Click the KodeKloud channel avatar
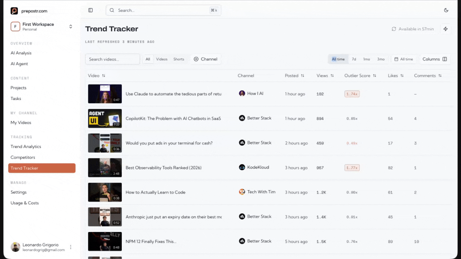This screenshot has width=461, height=259. [x=242, y=167]
